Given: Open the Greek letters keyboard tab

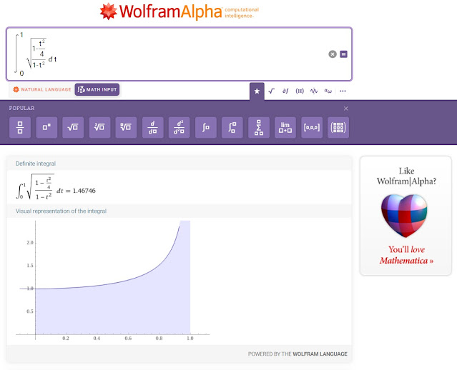Looking at the screenshot, I should (328, 91).
